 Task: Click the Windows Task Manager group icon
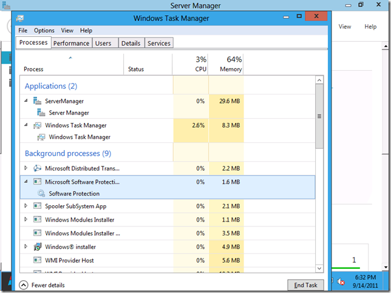point(37,125)
